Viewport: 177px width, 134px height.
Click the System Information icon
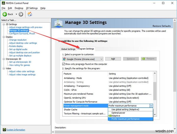(x=4, y=130)
